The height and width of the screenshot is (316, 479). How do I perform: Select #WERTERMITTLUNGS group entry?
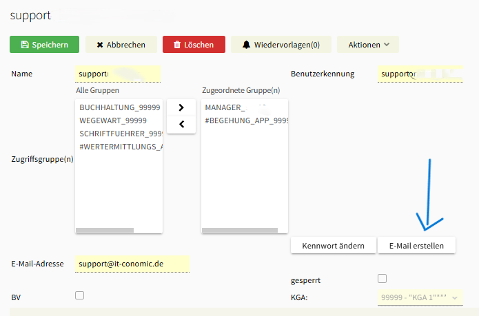point(120,147)
